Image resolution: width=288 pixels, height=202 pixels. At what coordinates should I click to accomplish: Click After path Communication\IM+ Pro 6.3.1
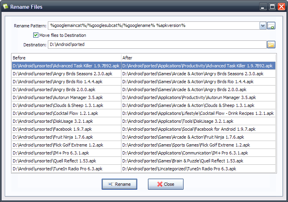point(199,153)
